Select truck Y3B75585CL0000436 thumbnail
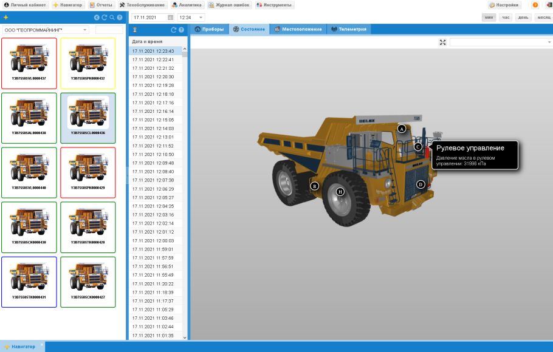Image resolution: width=553 pixels, height=352 pixels. [88, 118]
